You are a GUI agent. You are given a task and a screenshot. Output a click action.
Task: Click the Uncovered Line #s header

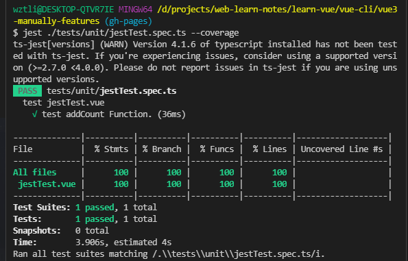pyautogui.click(x=341, y=149)
